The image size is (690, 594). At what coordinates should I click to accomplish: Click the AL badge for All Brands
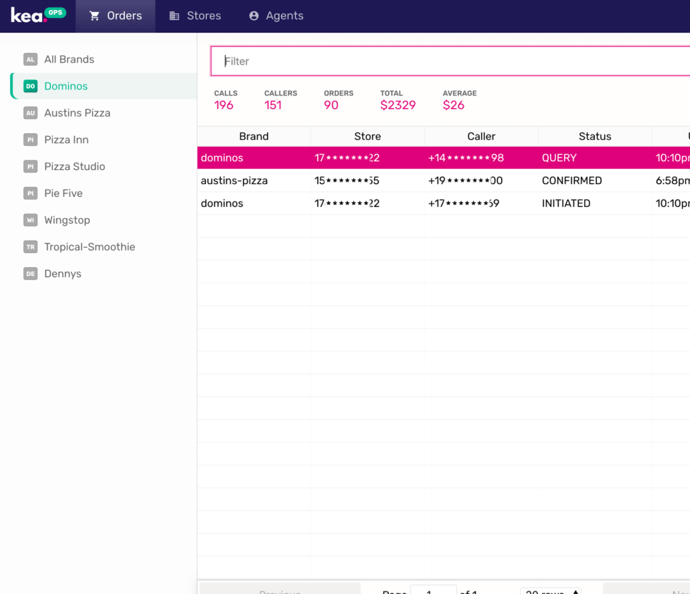click(30, 59)
